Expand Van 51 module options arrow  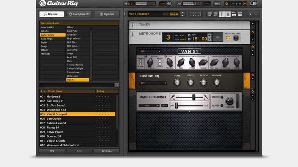[x=253, y=55]
